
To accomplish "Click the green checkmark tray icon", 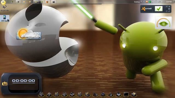I will click(x=150, y=2).
